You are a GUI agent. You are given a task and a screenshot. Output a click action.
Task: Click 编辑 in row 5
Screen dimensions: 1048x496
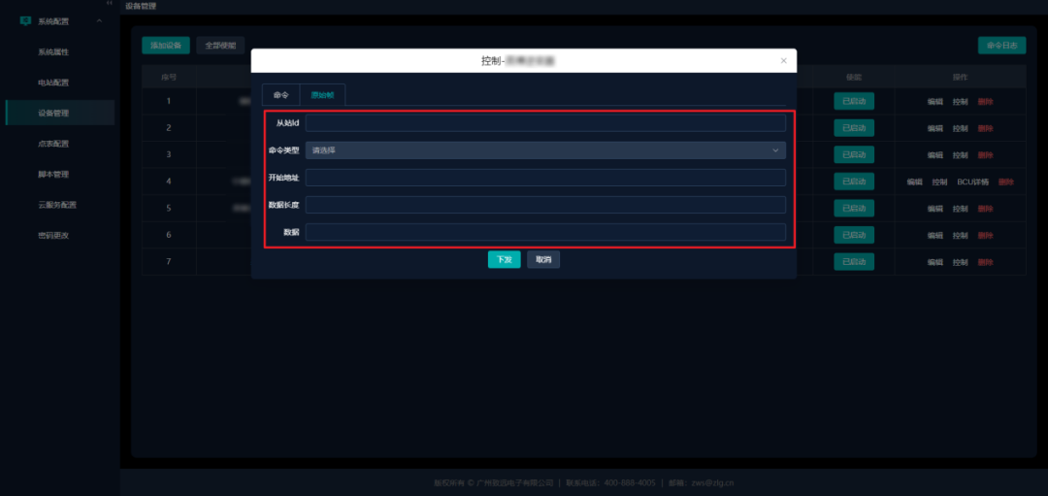(935, 209)
